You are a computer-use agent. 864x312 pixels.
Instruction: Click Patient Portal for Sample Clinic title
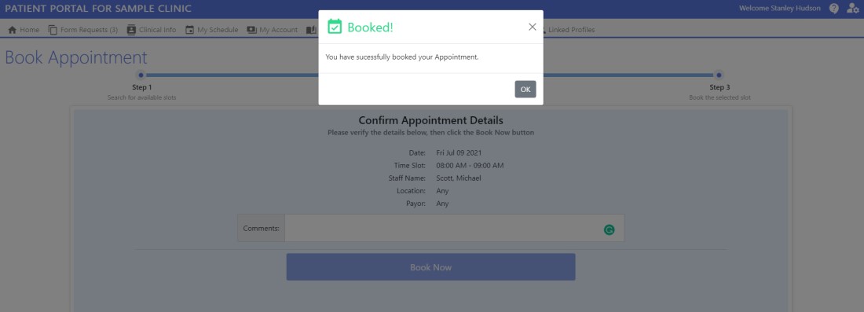99,9
